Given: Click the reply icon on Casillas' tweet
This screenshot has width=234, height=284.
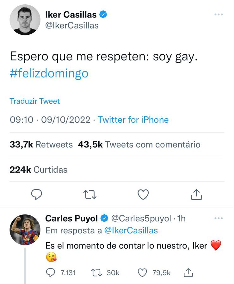Looking at the screenshot, I should pos(36,195).
